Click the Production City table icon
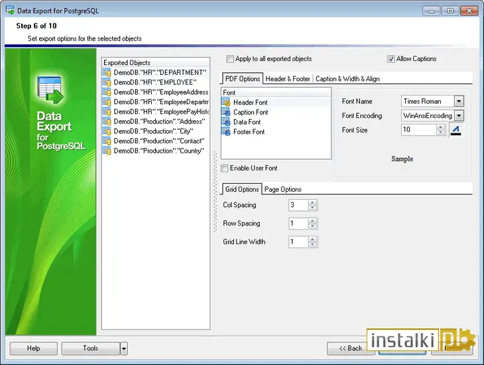Image resolution: width=484 pixels, height=365 pixels. 107,131
